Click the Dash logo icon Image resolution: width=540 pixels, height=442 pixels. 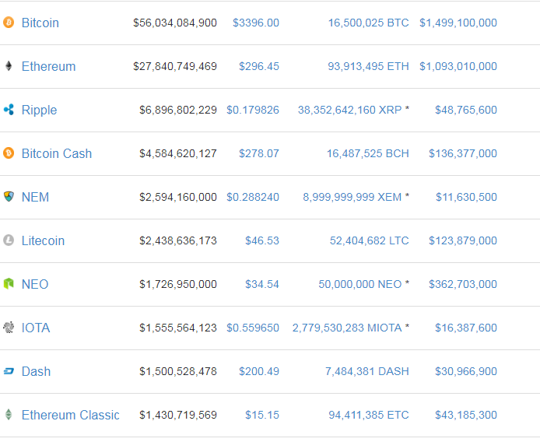tap(9, 371)
